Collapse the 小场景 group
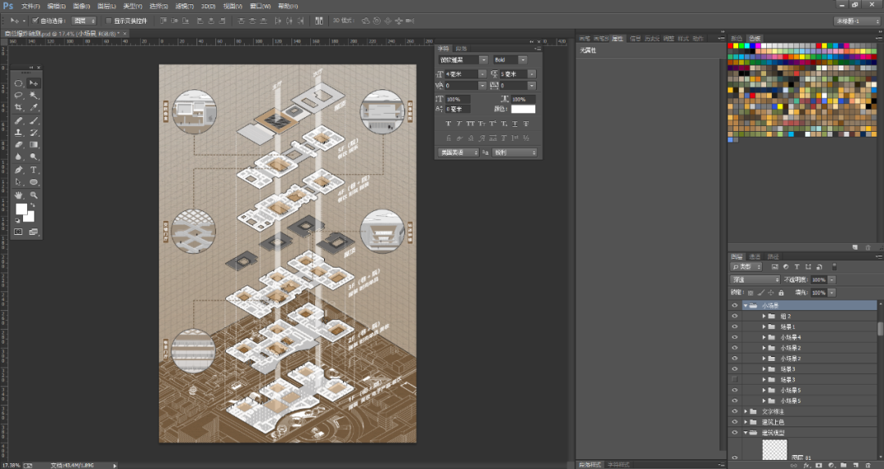Image resolution: width=884 pixels, height=469 pixels. pos(746,305)
